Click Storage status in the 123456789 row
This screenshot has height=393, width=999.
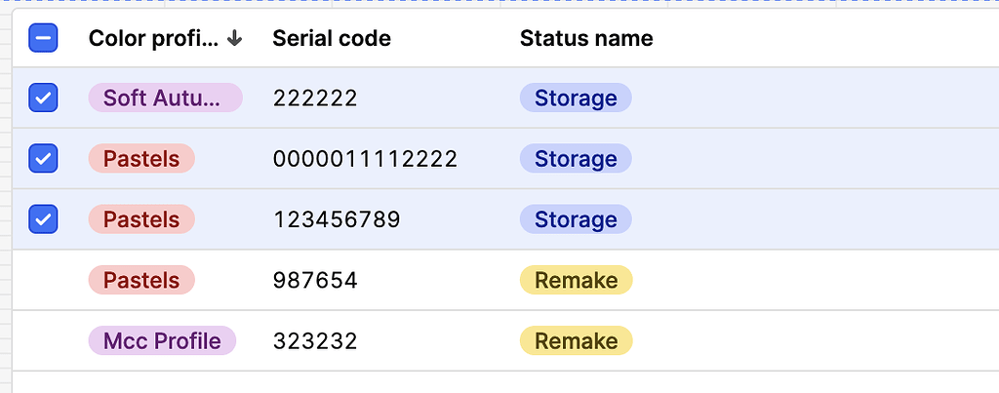[x=576, y=218]
